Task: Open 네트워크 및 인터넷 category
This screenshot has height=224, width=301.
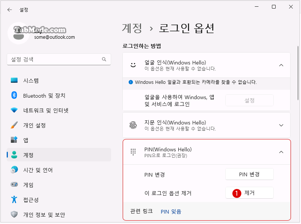Action: (x=59, y=110)
